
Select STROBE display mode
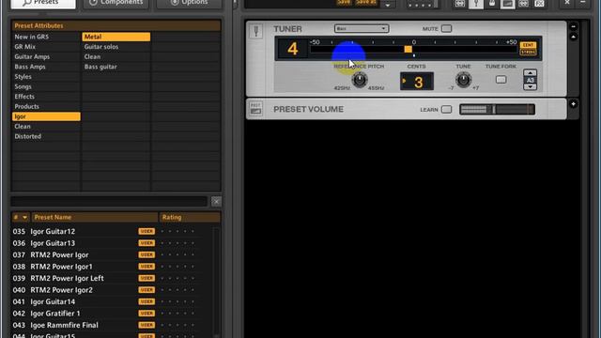[528, 52]
